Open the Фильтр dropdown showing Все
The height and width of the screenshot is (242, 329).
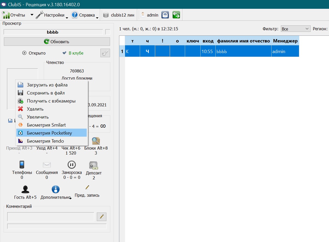click(296, 29)
